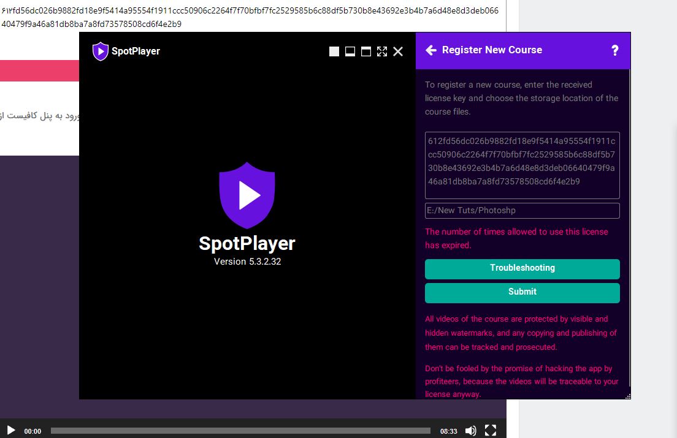
Task: Toggle fullscreen on the web video player
Action: tap(491, 431)
